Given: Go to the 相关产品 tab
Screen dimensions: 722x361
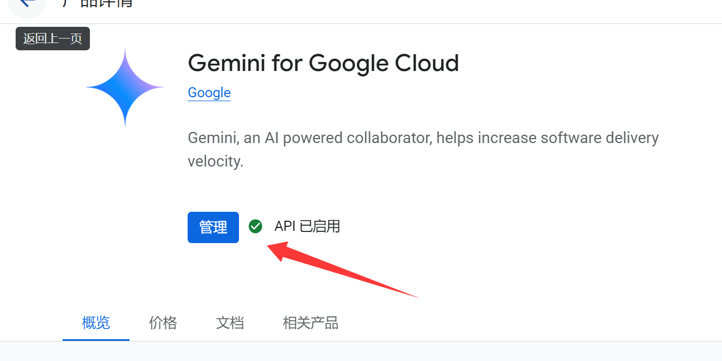Looking at the screenshot, I should (310, 323).
